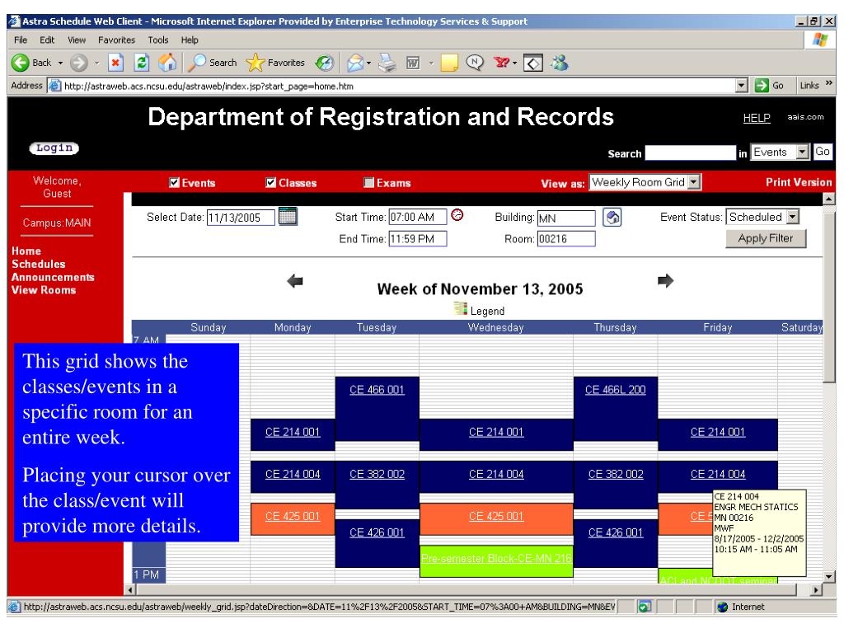Open CE 466 001 class on Tuesday

[x=377, y=390]
